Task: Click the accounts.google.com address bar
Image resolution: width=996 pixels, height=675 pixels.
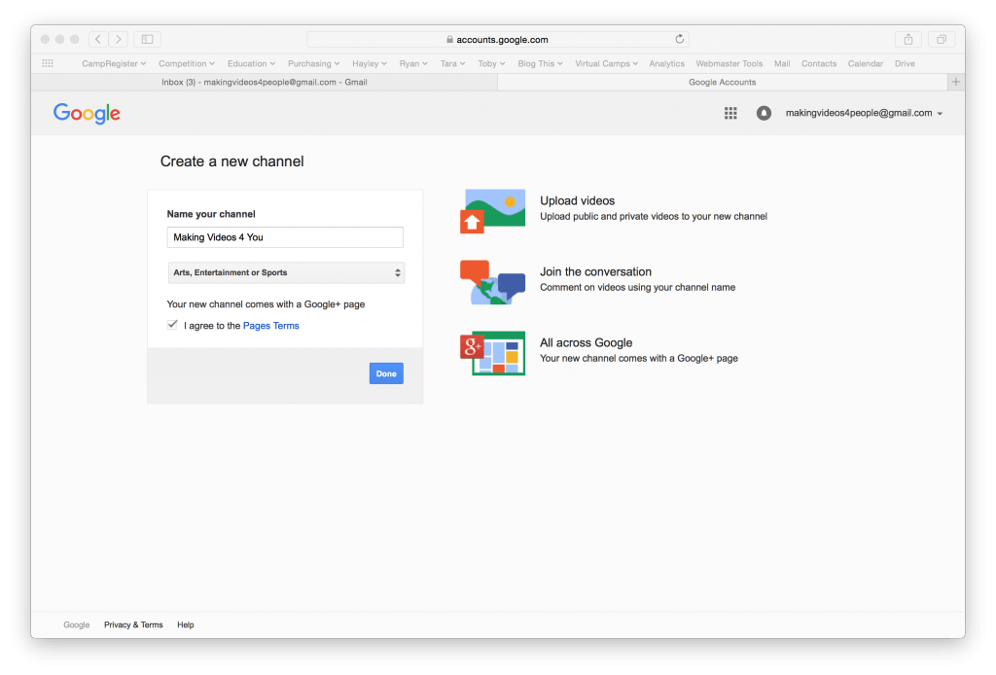Action: pos(497,39)
